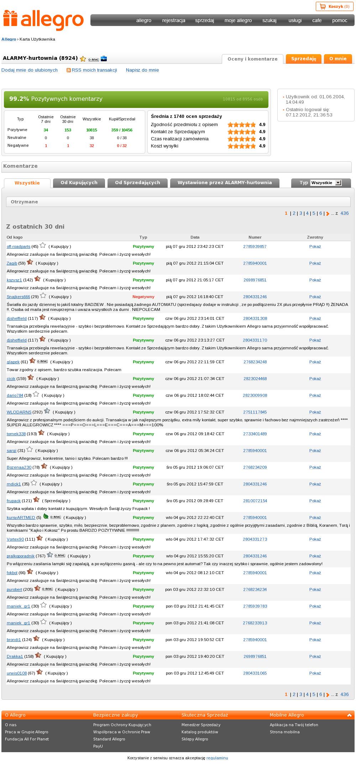
Task: Select 'moje allegro' in the top menu
Action: click(x=238, y=20)
